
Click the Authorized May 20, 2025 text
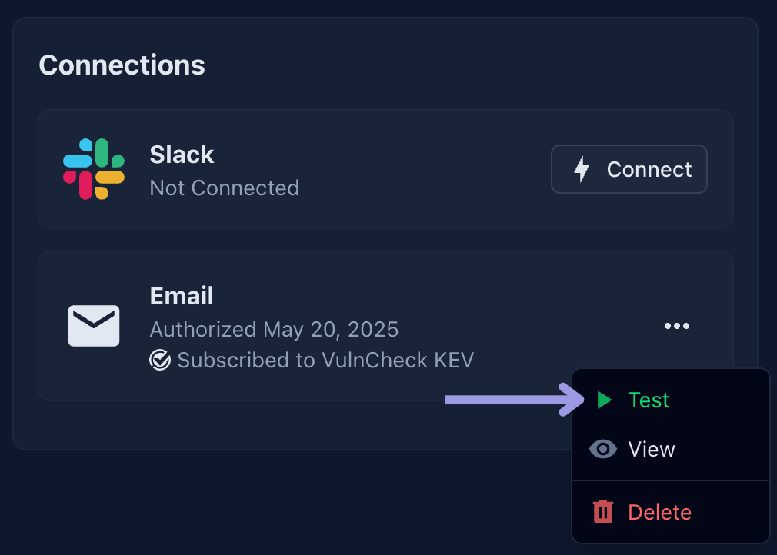[x=274, y=330]
